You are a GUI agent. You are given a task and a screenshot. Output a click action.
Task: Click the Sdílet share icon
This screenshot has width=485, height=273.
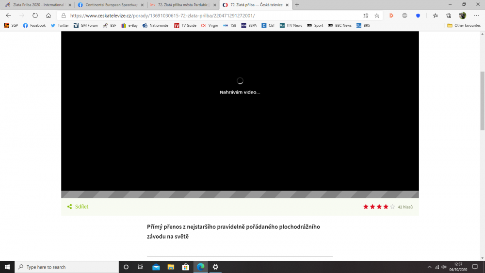[x=69, y=207]
